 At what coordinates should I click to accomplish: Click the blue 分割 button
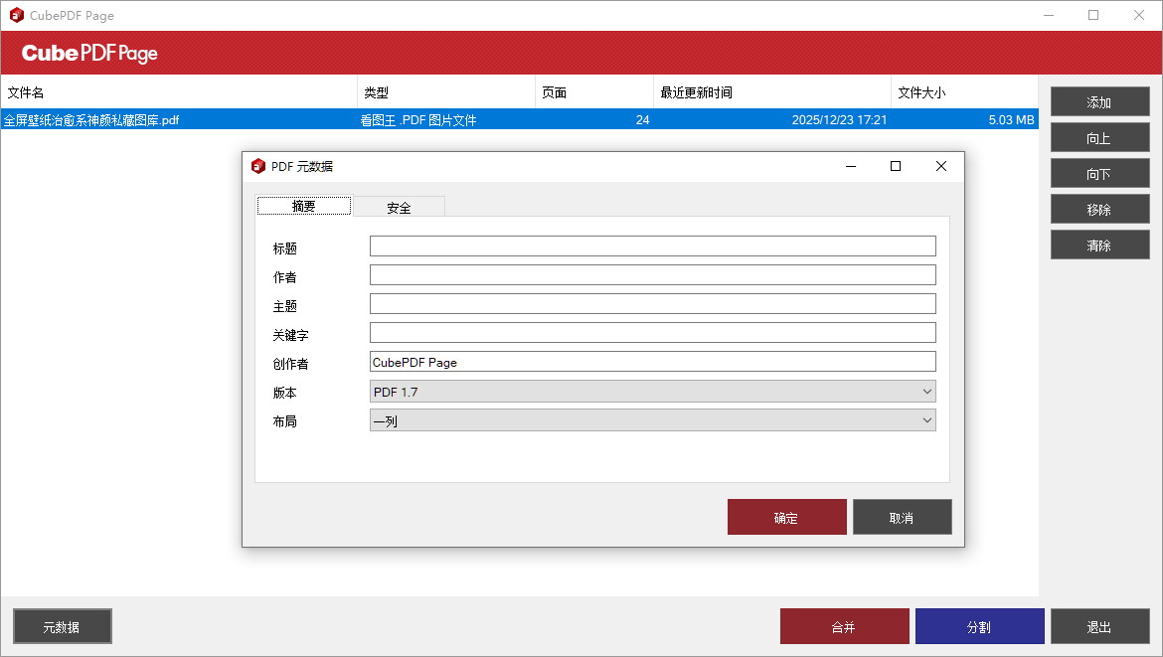click(980, 626)
